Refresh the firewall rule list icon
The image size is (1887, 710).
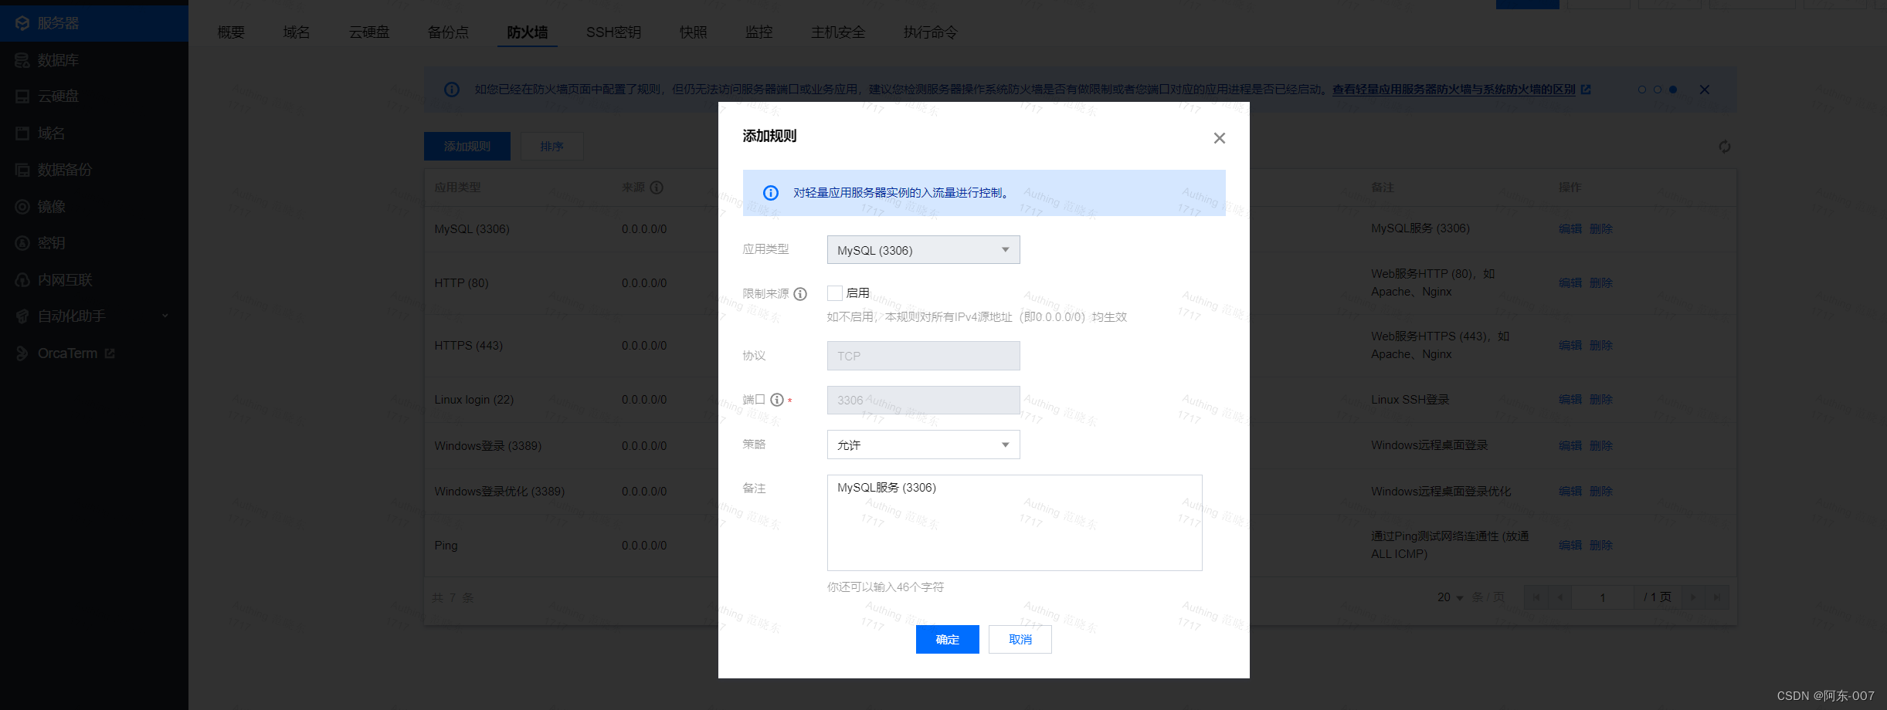[x=1725, y=147]
